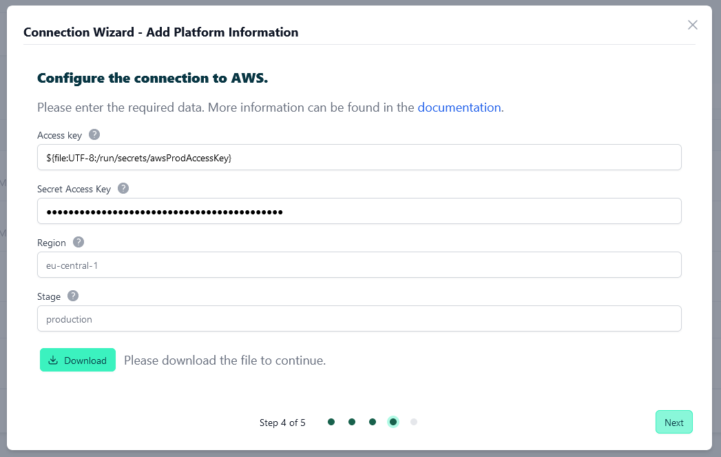Click the download arrow icon on the Download button
This screenshot has height=457, width=721.
(54, 360)
